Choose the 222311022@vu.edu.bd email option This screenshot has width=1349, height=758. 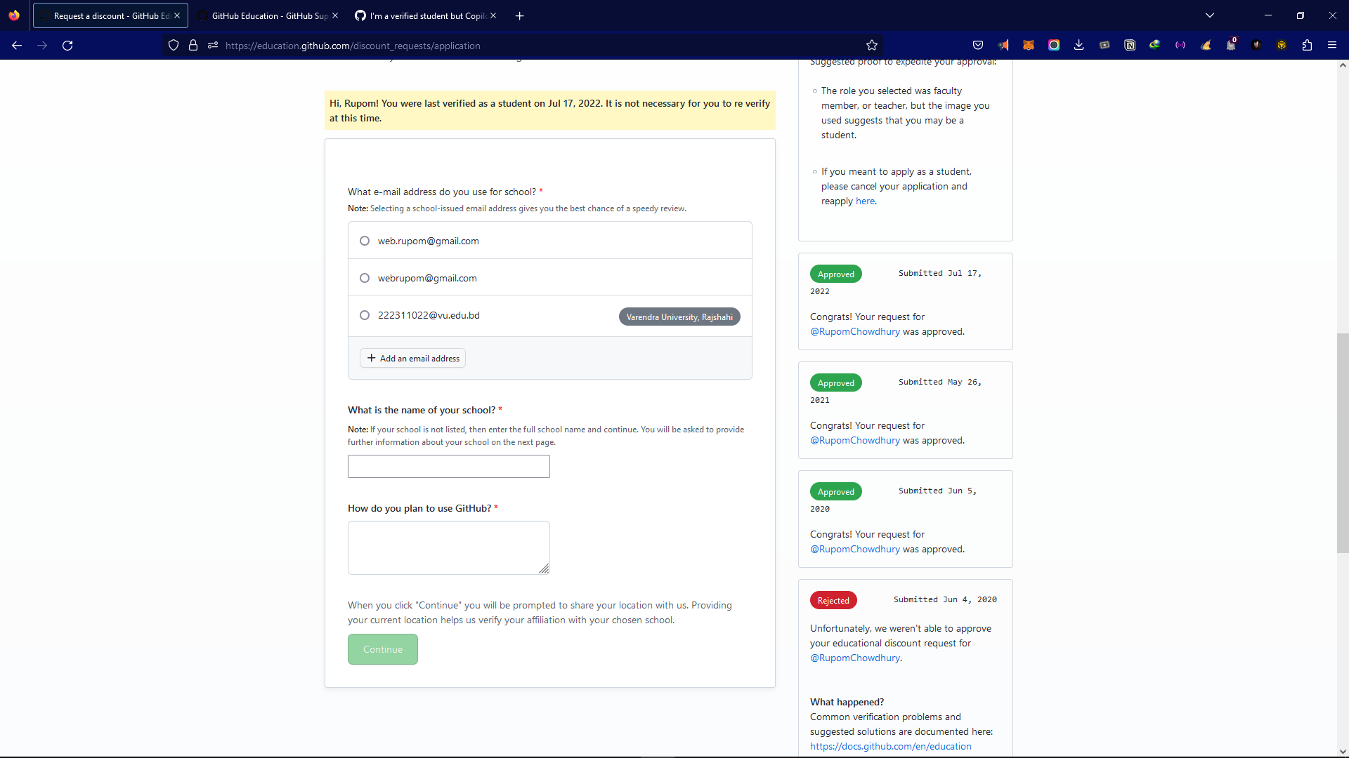[x=365, y=315]
